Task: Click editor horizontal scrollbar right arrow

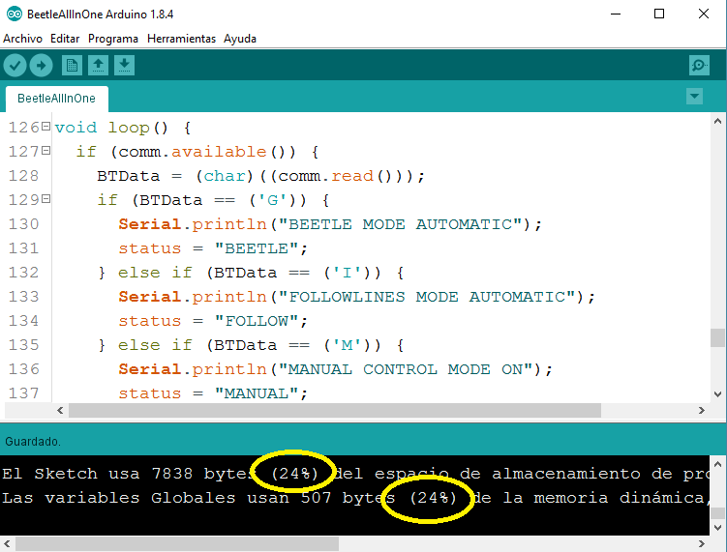Action: (x=702, y=410)
